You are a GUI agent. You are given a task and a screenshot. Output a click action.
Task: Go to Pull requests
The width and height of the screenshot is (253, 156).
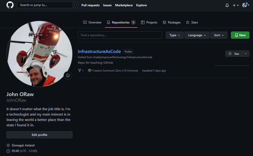click(91, 5)
